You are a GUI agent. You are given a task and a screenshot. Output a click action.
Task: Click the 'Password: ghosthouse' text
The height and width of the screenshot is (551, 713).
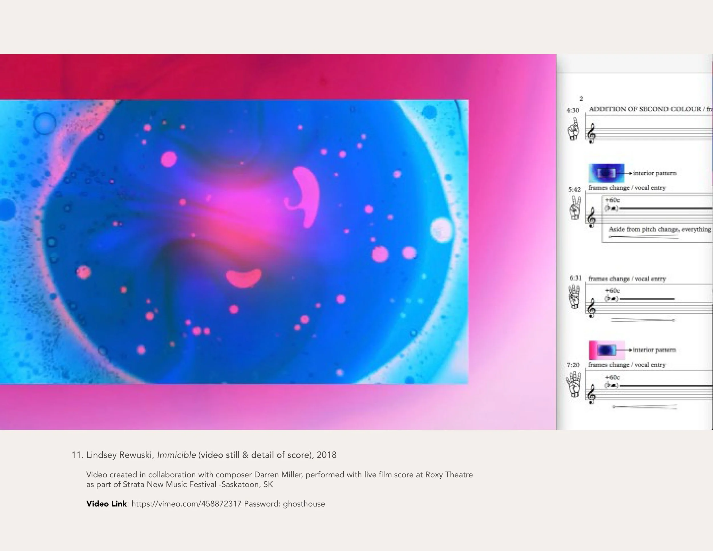pyautogui.click(x=284, y=504)
